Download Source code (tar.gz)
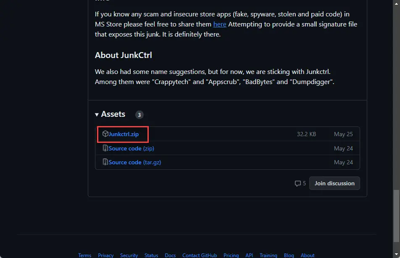 pyautogui.click(x=135, y=162)
